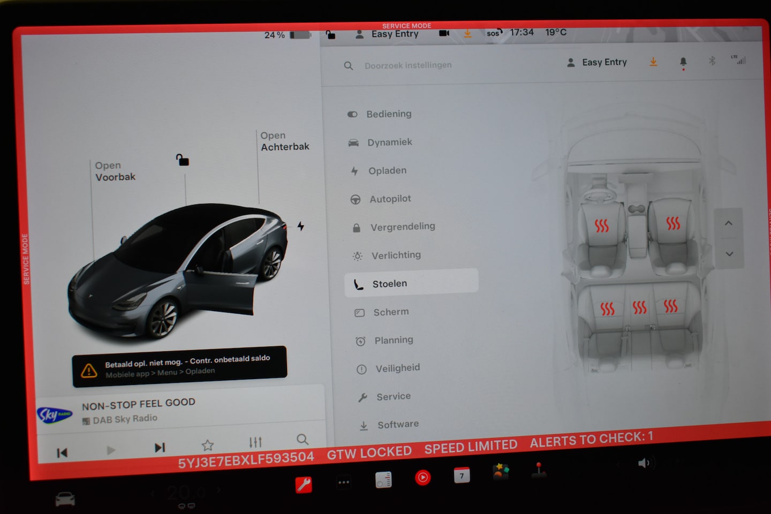Viewport: 771px width, 514px height.
Task: Open the arcade joystick app icon
Action: (x=539, y=470)
